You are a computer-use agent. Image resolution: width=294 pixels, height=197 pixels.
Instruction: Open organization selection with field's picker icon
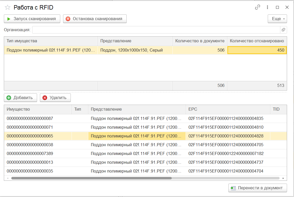(x=283, y=30)
